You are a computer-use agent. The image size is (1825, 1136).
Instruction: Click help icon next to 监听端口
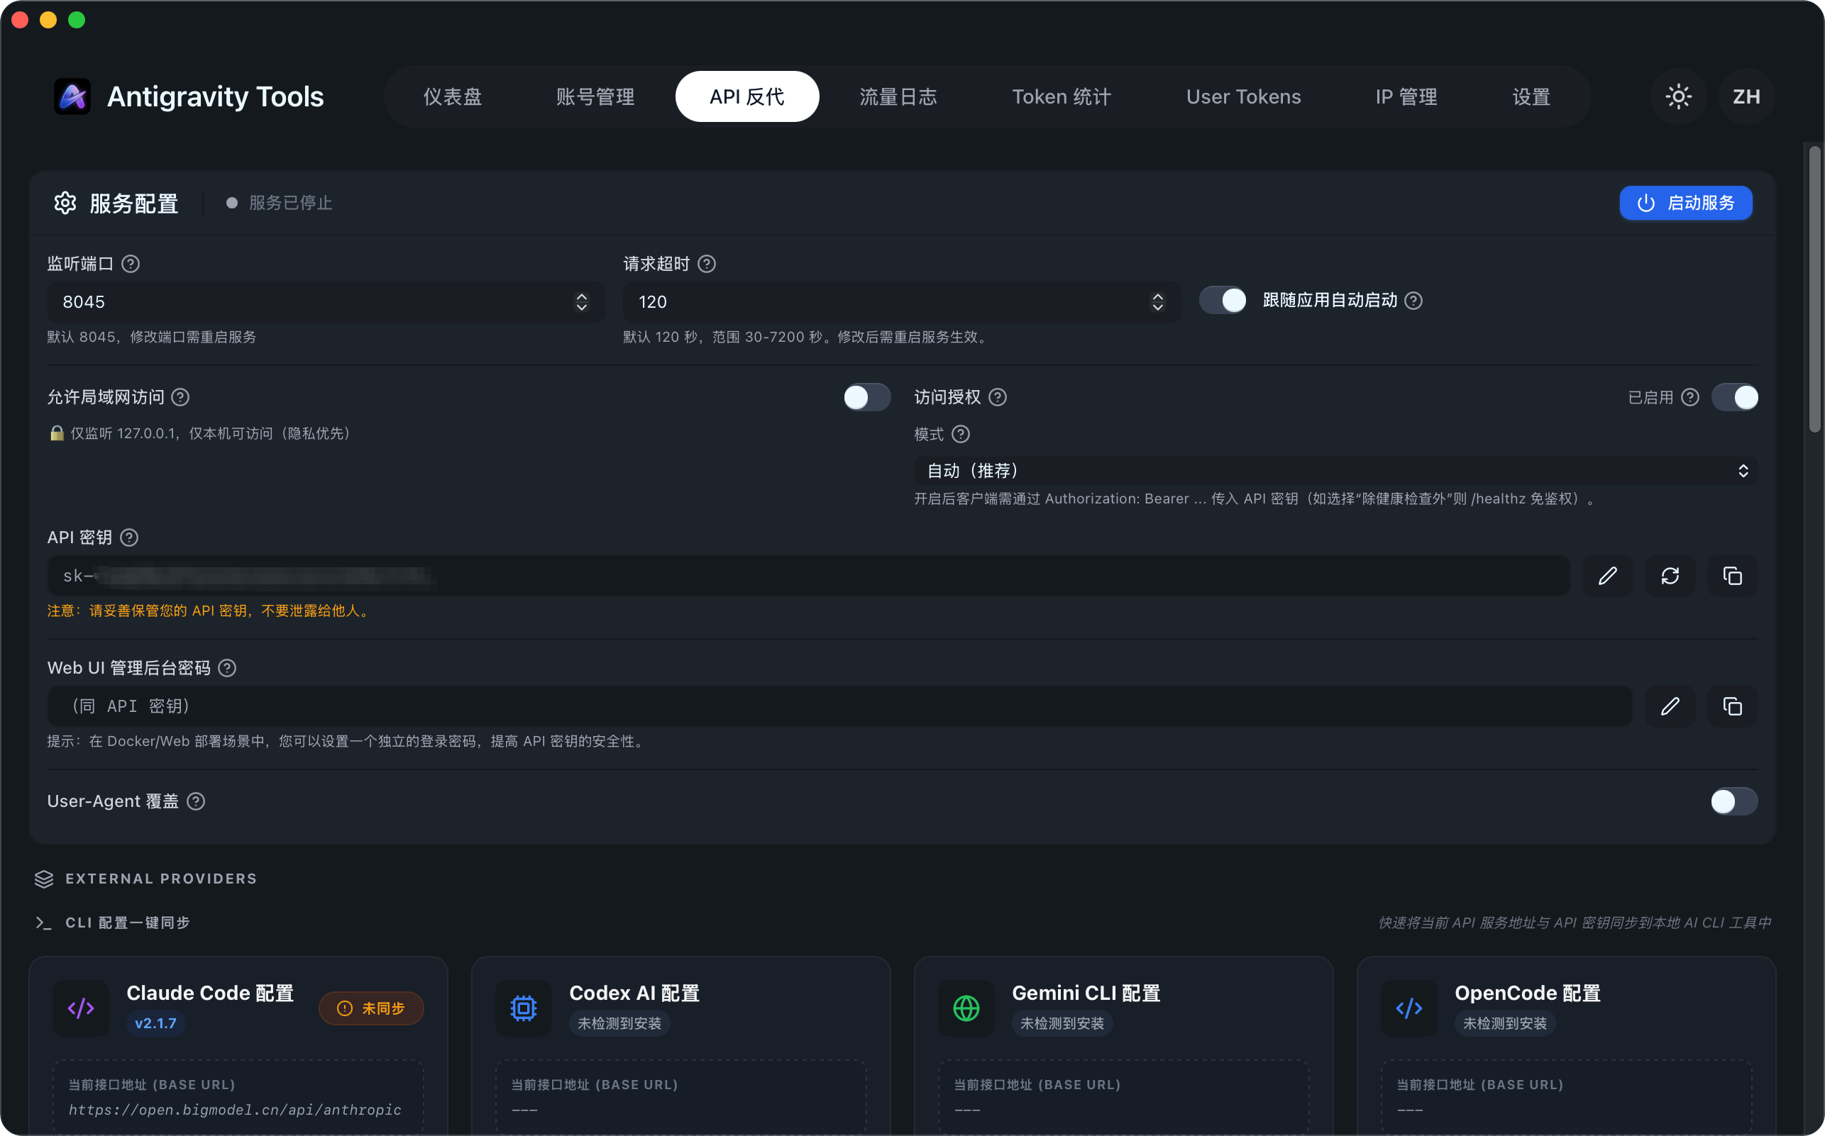131,264
